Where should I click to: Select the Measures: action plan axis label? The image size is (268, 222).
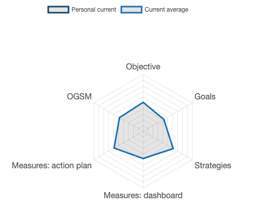point(52,165)
